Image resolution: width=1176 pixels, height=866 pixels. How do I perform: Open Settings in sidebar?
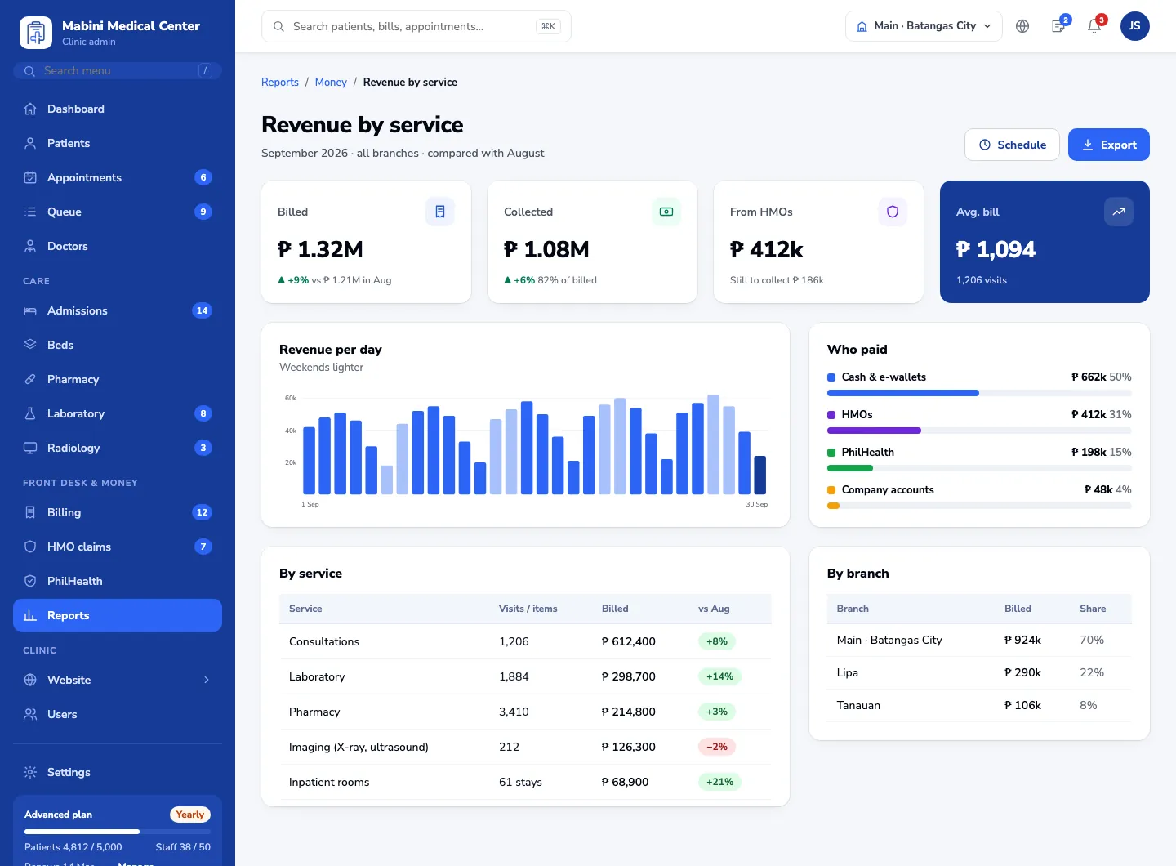click(x=118, y=772)
